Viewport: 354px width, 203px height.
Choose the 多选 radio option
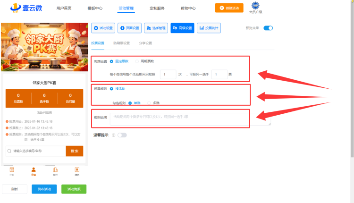tap(149, 103)
